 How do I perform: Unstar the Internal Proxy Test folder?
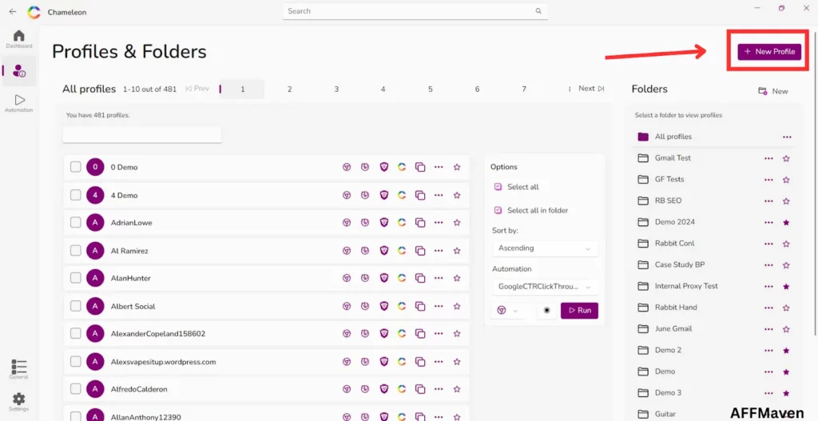[786, 287]
